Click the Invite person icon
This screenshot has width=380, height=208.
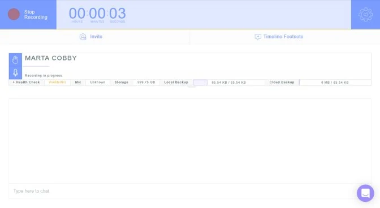tap(83, 37)
